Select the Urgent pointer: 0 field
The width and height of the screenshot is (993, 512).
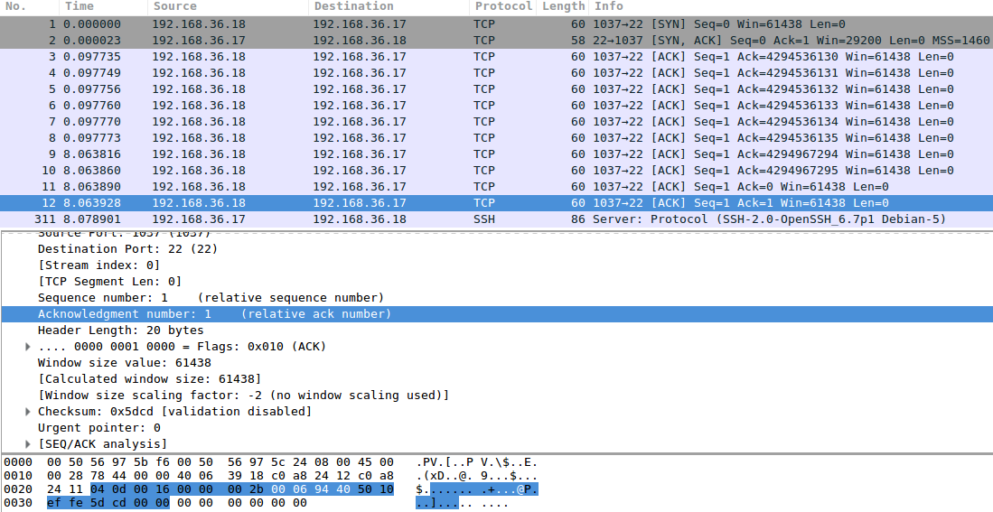coord(99,428)
